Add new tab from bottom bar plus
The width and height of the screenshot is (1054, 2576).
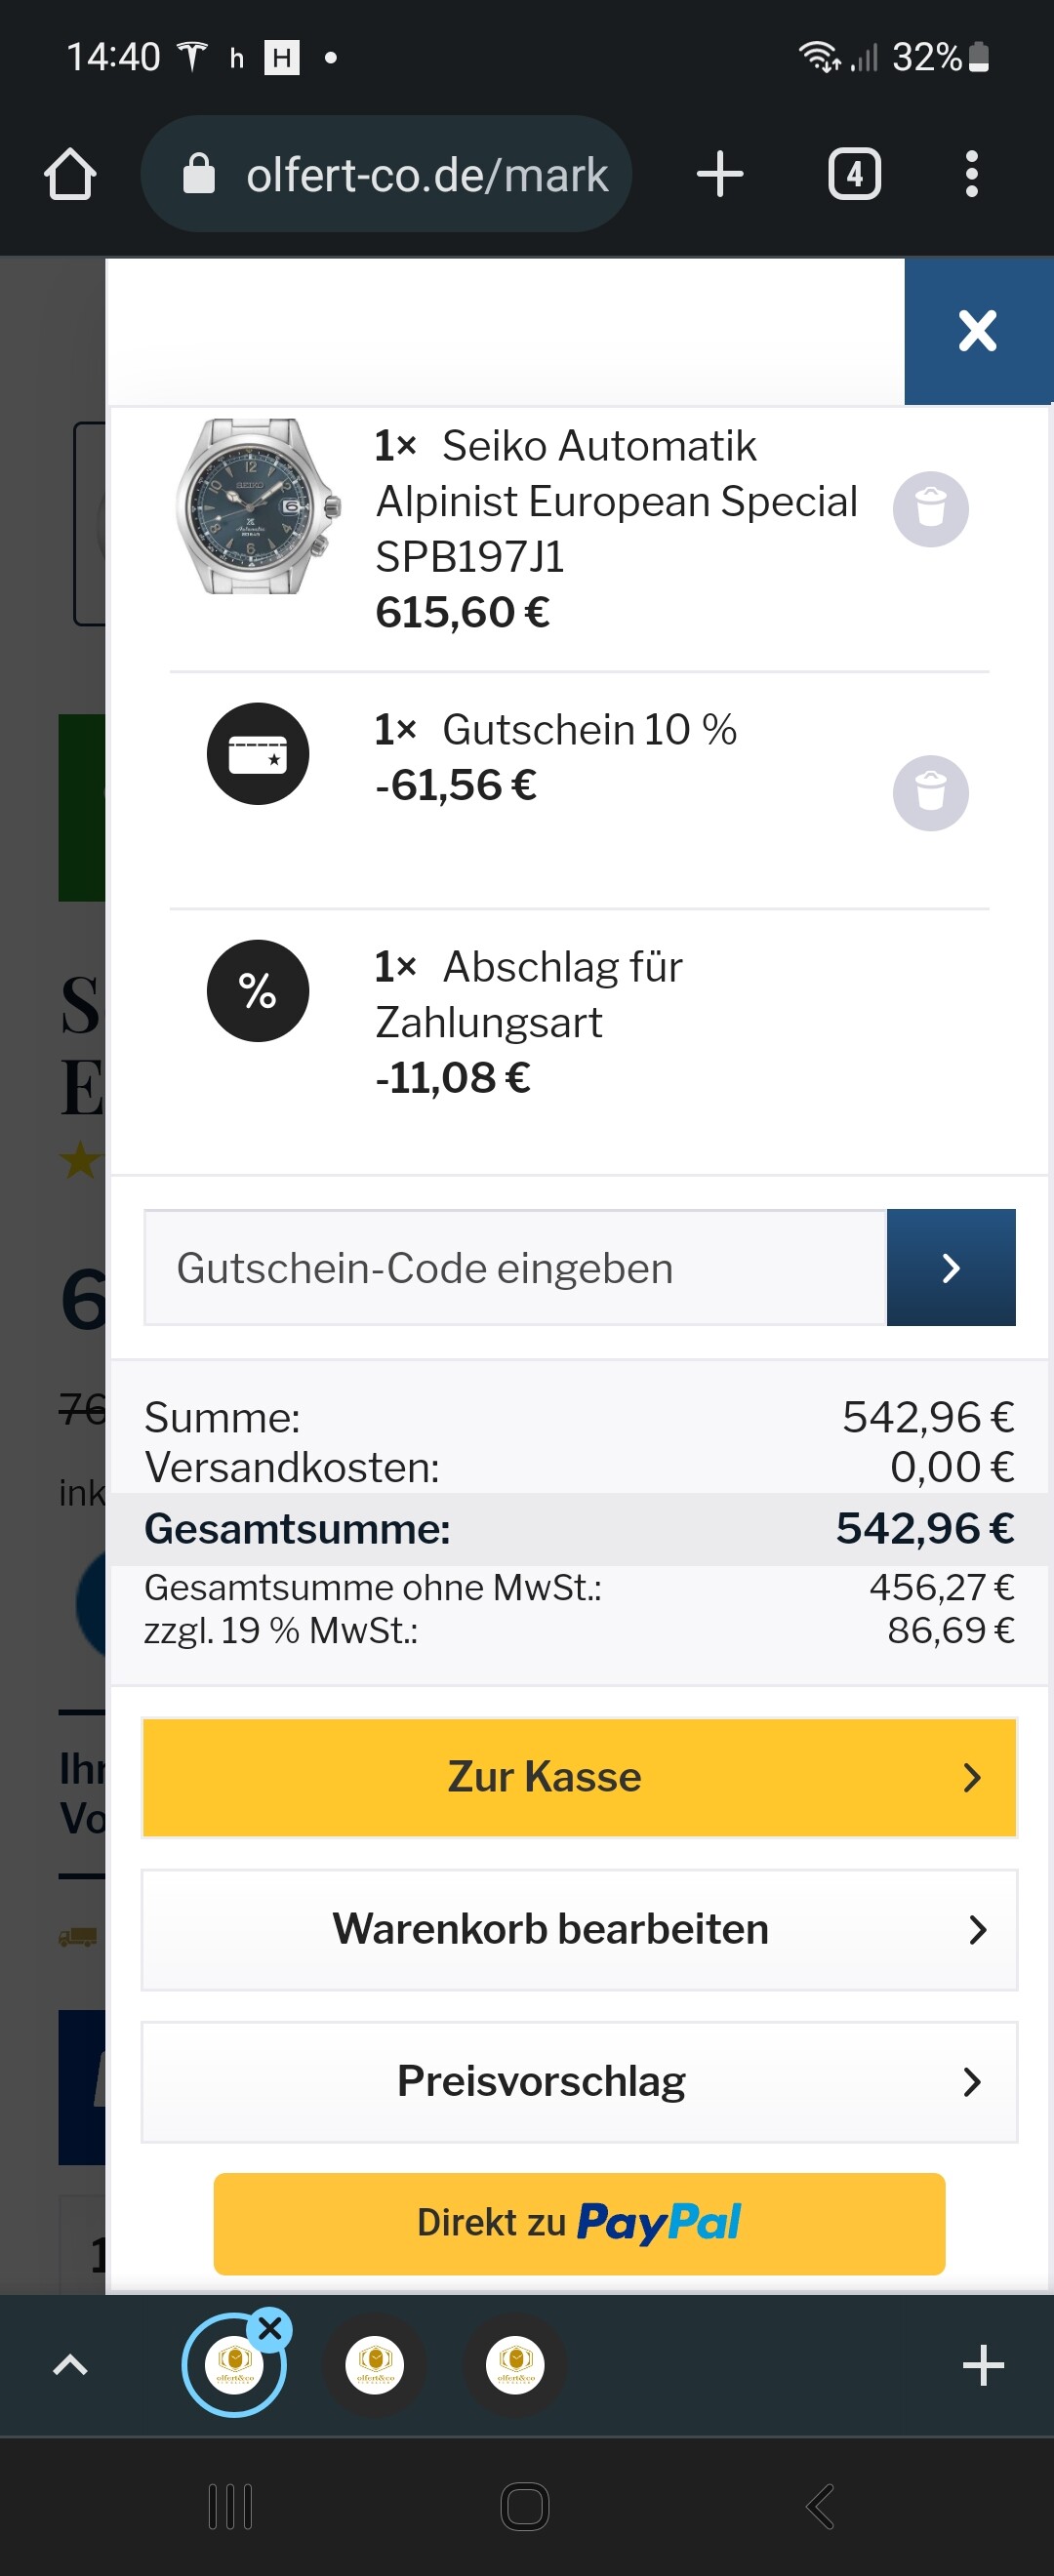(x=983, y=2365)
